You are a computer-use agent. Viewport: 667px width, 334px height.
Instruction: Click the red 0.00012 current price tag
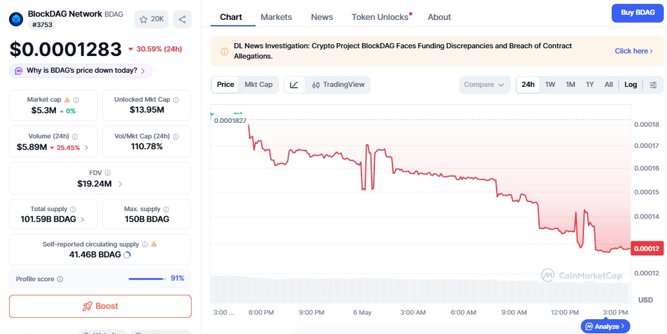(x=646, y=248)
